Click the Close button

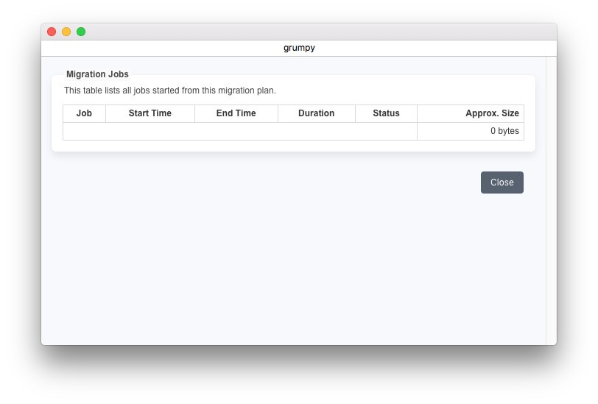(x=502, y=182)
